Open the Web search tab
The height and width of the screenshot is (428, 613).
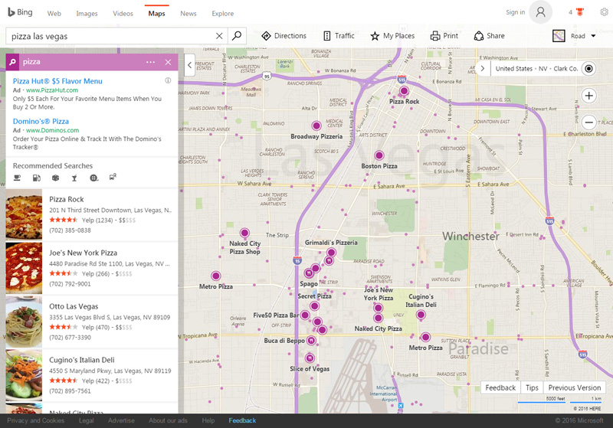click(x=54, y=13)
